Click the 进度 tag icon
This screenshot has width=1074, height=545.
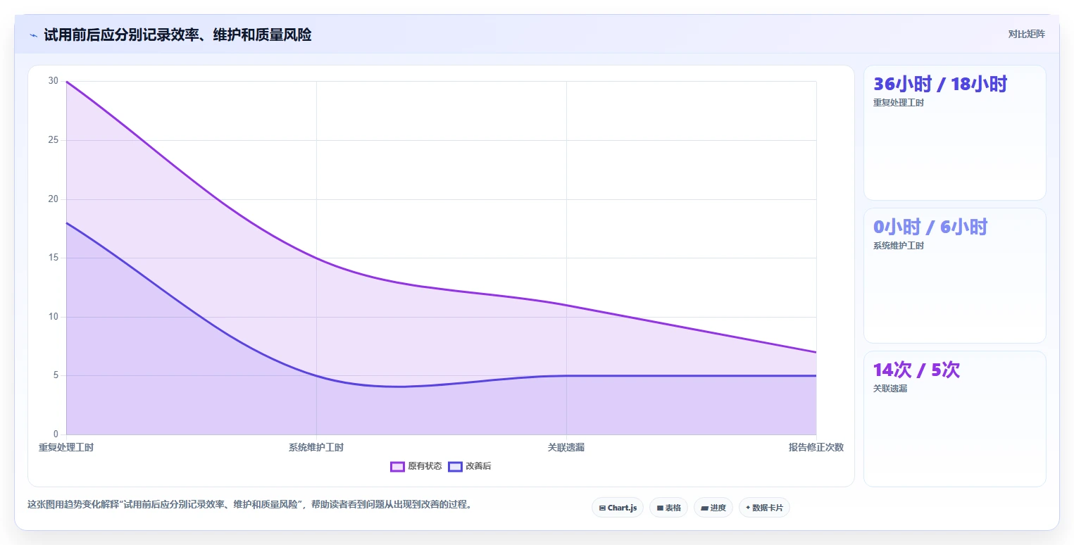tap(705, 508)
